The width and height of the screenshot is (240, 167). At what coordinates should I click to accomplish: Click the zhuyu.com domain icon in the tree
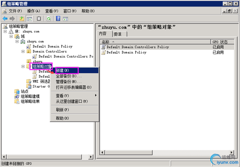[23, 41]
